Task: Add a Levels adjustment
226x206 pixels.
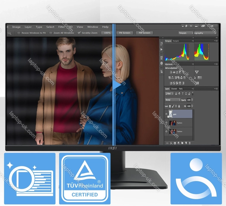Action: tap(174, 72)
